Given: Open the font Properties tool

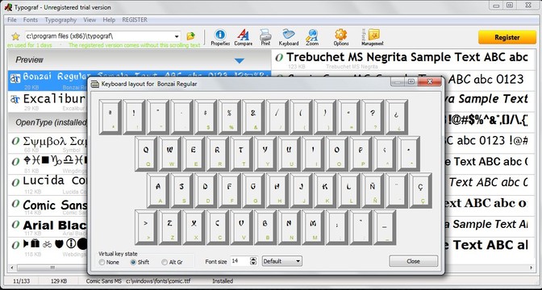Looking at the screenshot, I should coord(220,37).
